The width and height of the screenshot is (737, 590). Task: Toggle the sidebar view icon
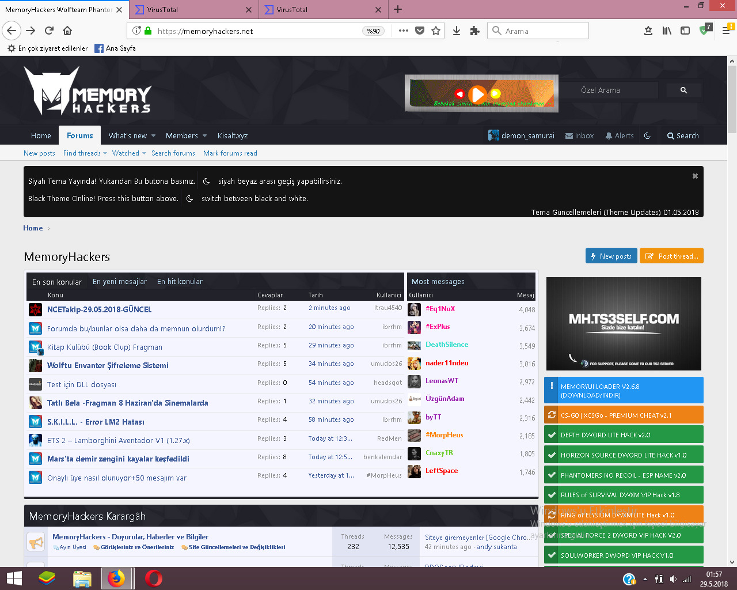coord(685,31)
